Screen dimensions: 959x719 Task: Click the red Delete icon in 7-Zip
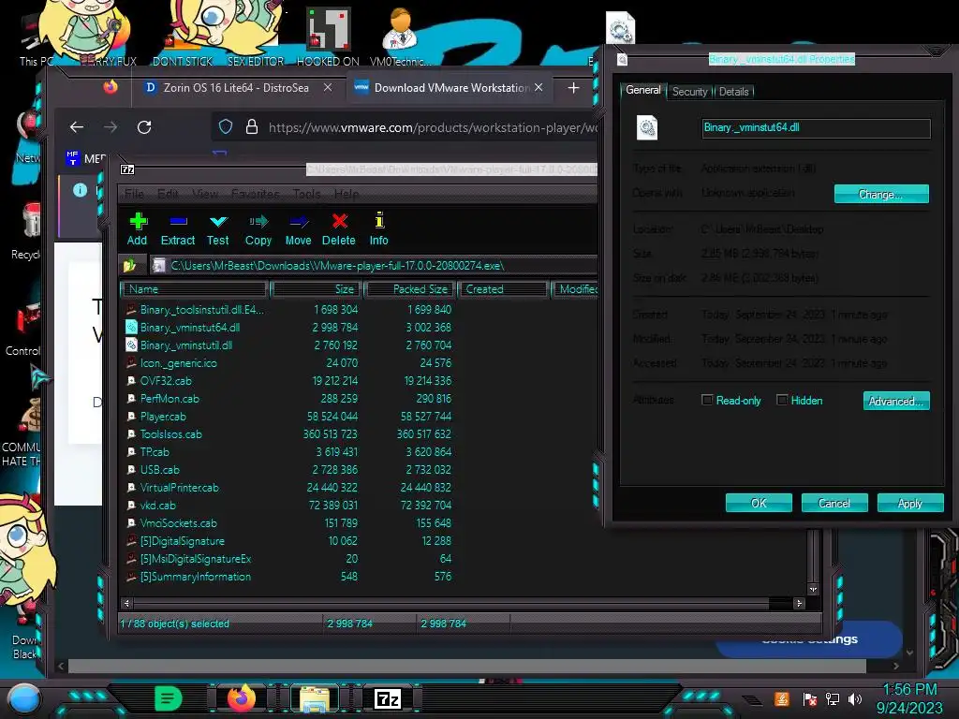[x=339, y=229]
